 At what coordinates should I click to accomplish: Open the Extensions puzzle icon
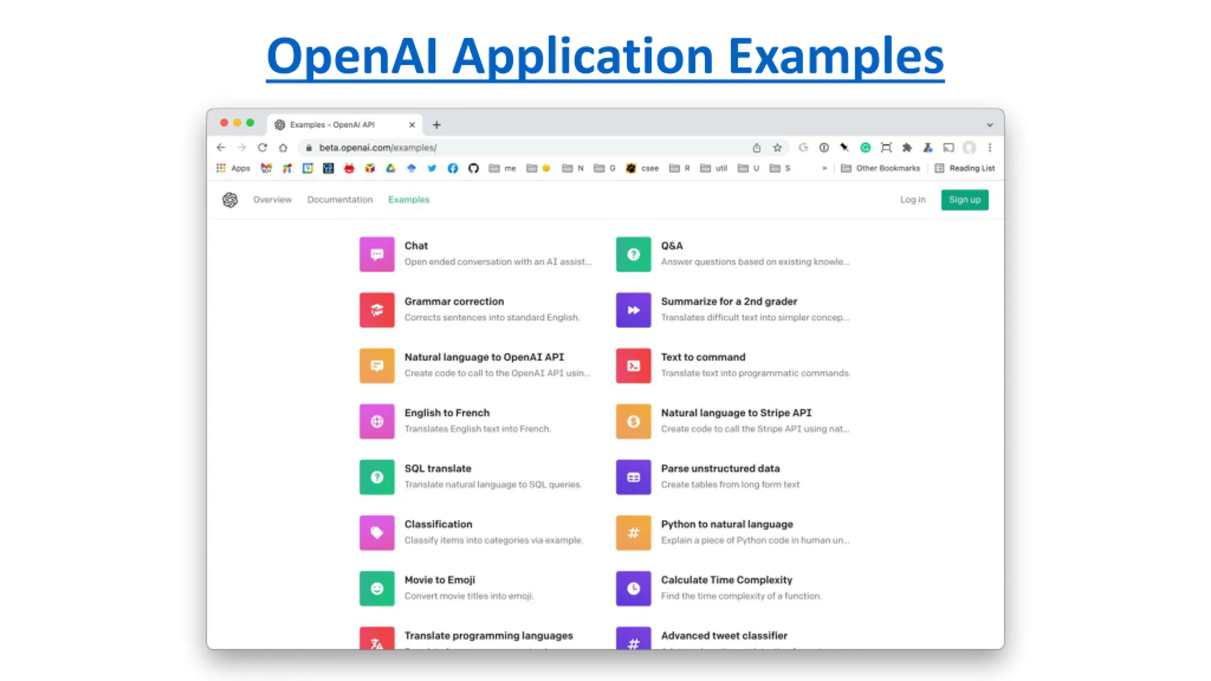click(x=907, y=148)
